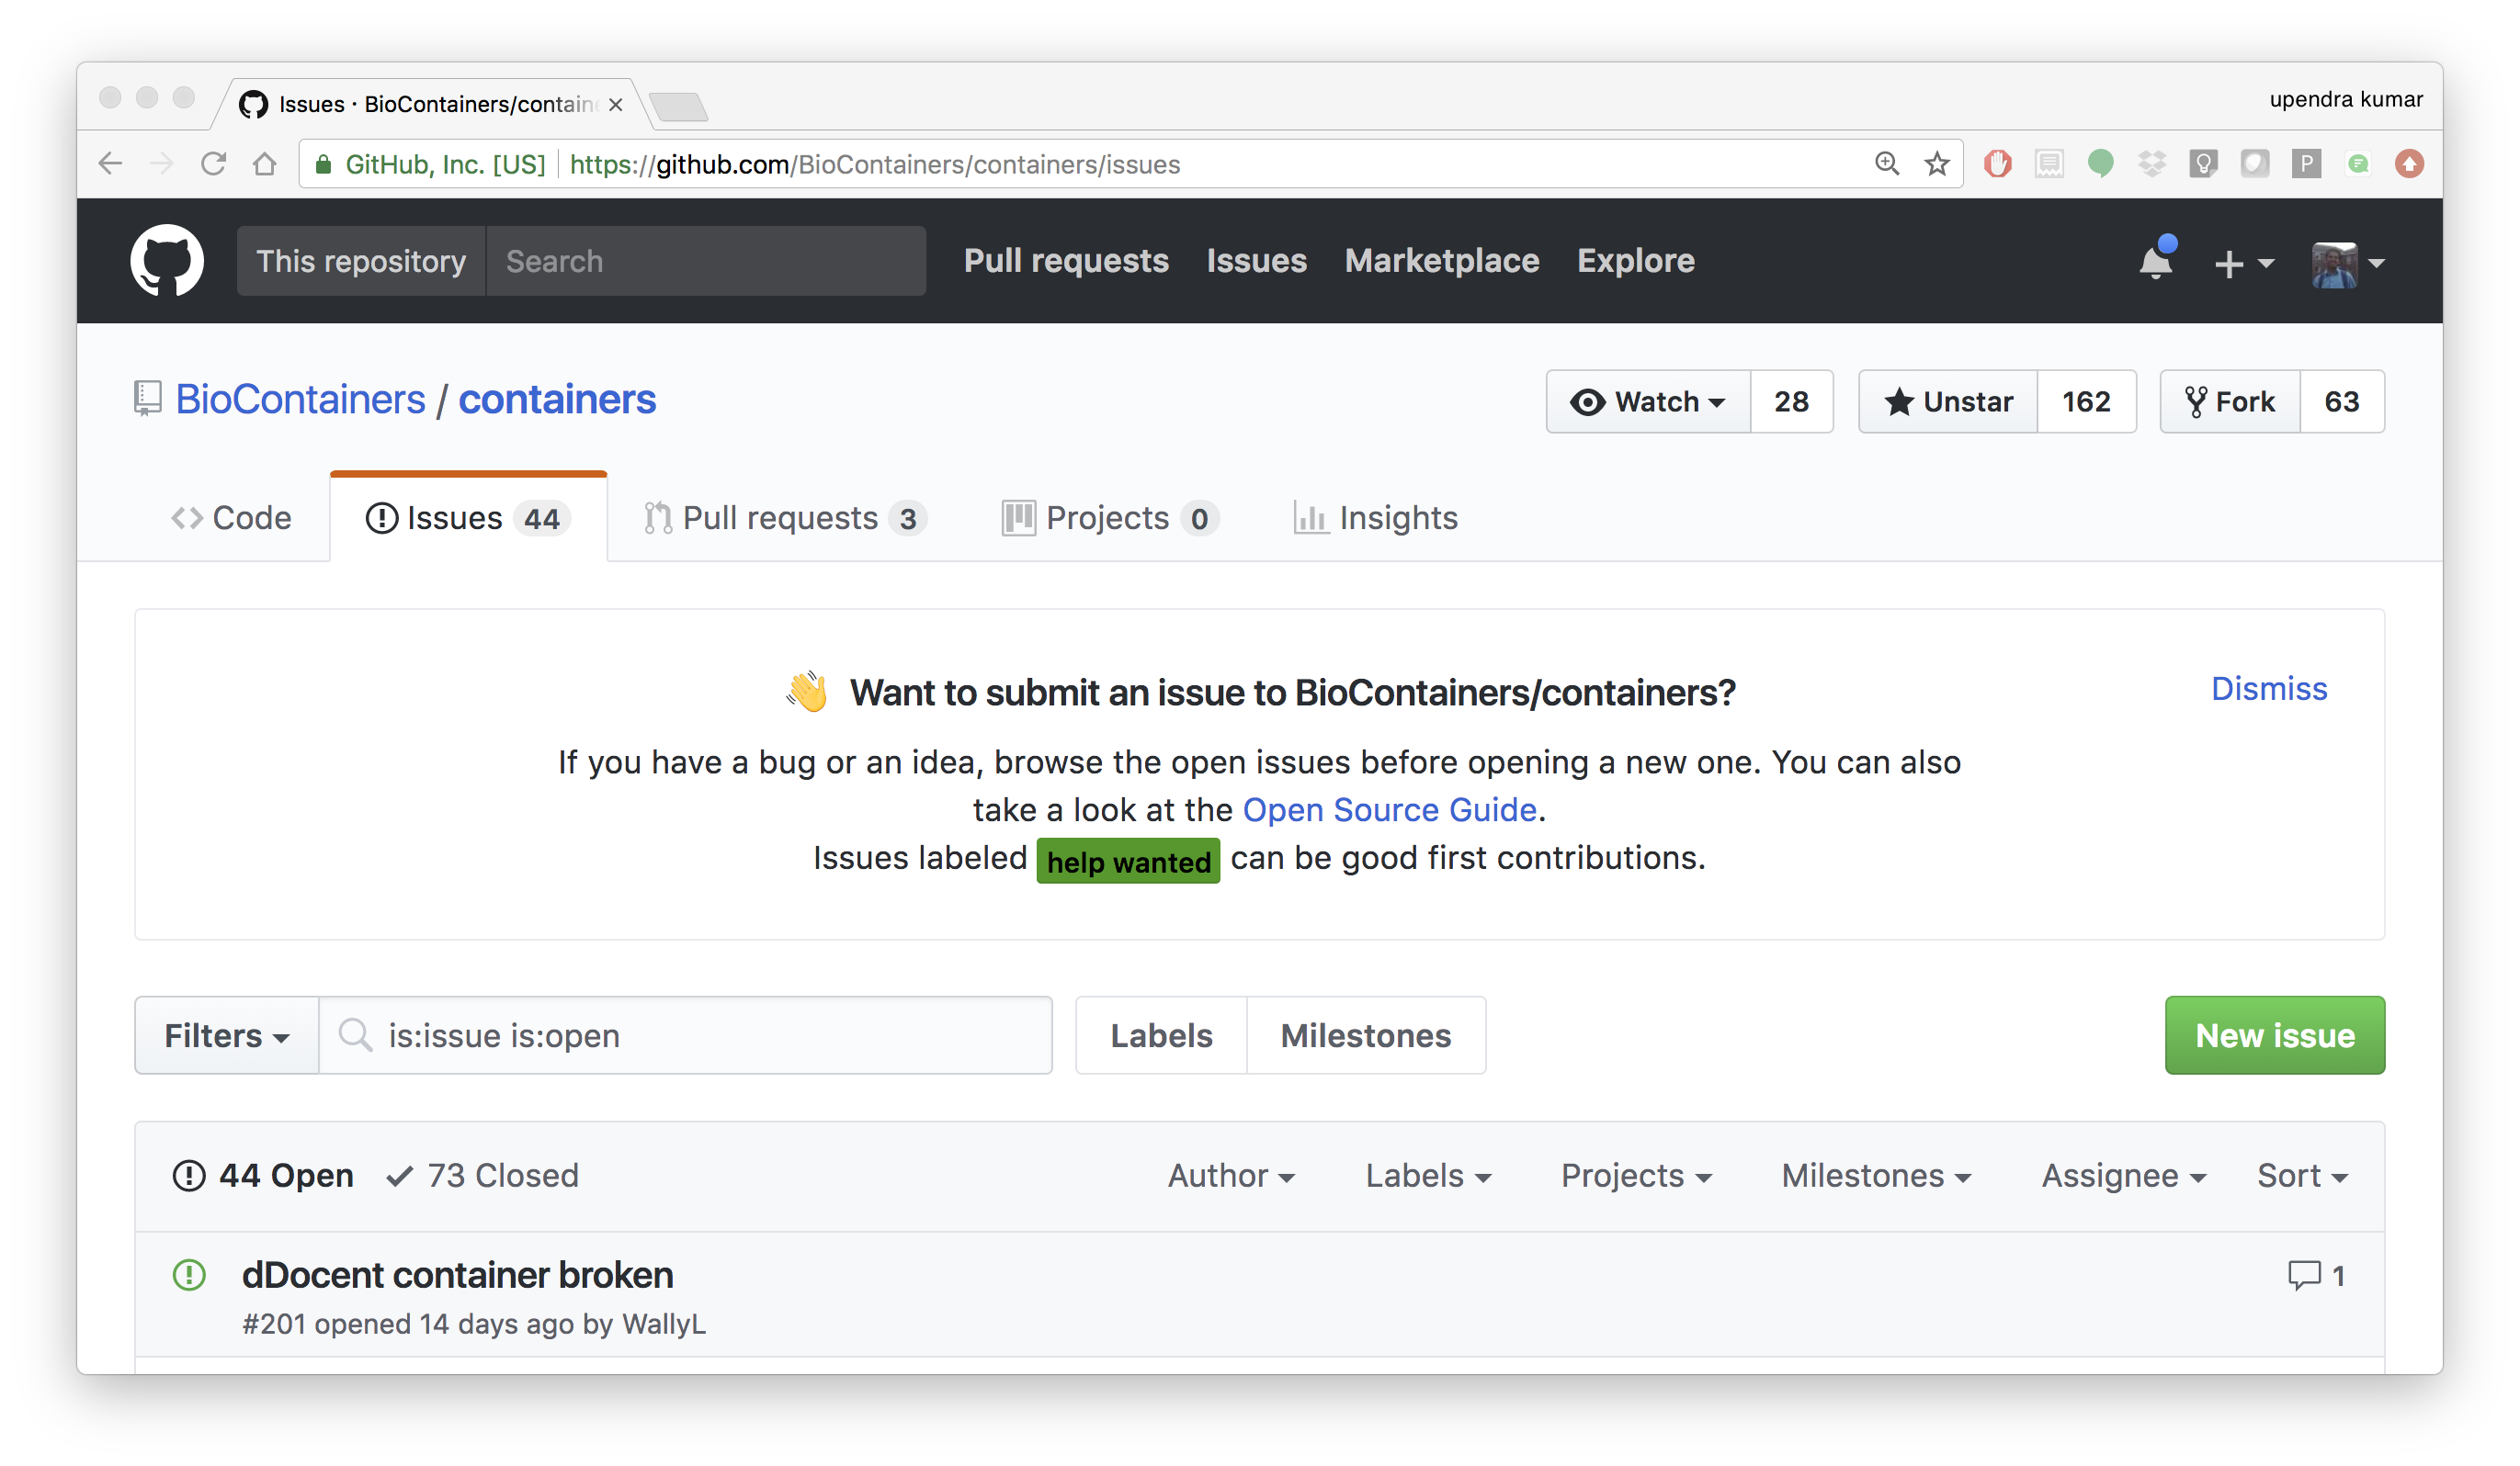This screenshot has width=2520, height=1466.
Task: Open the dDocent container broken issue
Action: point(457,1274)
